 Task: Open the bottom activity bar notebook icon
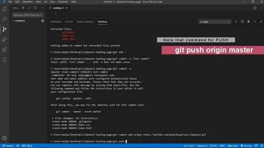click(5, 60)
